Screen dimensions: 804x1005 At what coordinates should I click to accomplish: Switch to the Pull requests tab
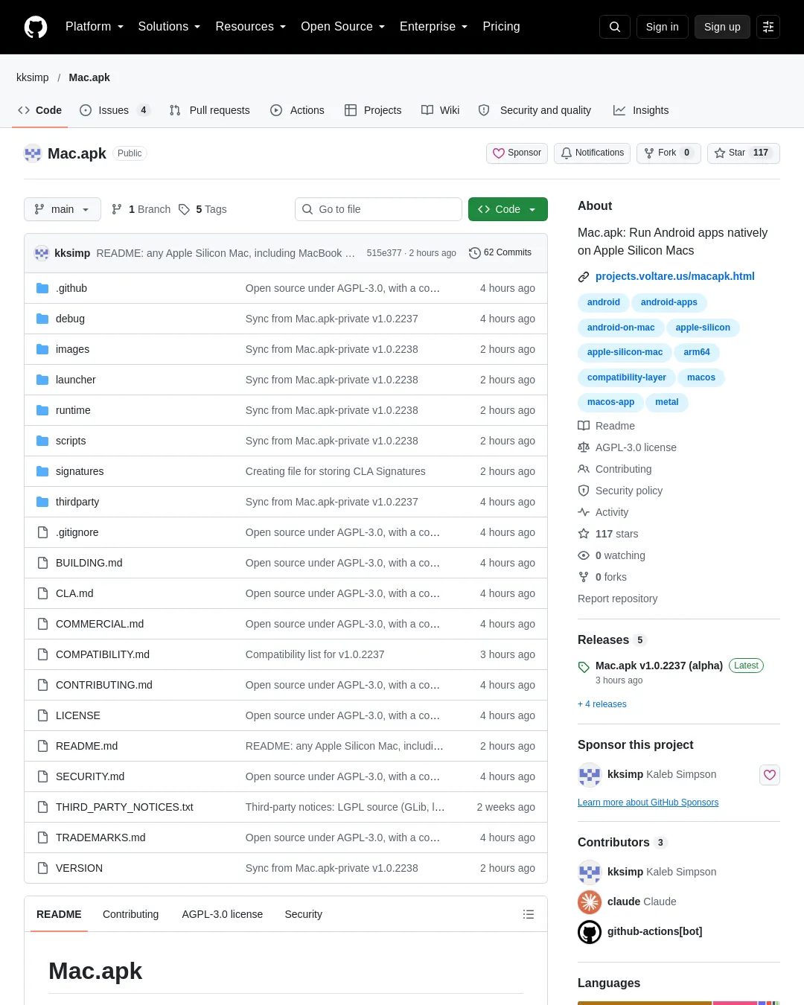209,110
